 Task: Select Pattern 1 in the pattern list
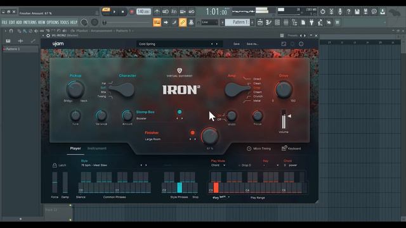pos(20,49)
